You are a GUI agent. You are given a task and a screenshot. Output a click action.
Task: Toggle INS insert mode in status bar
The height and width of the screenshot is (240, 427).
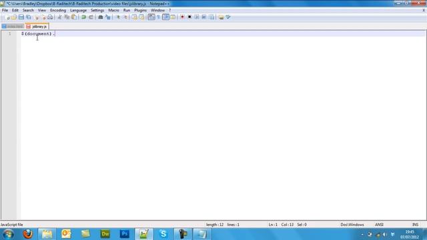pos(415,225)
